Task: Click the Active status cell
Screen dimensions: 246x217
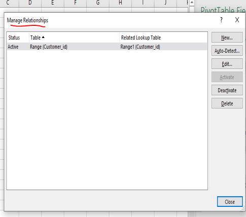Action: tap(13, 47)
